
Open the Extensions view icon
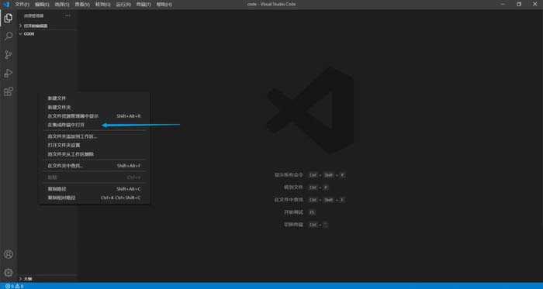tap(9, 91)
